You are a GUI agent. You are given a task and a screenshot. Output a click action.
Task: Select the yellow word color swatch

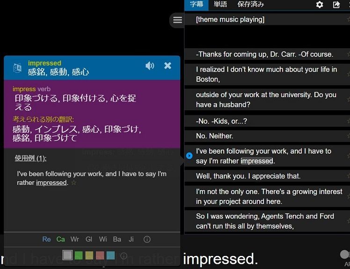(89, 255)
